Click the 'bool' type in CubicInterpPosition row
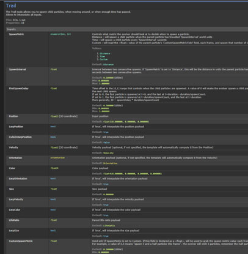This screenshot has width=248, height=254. point(53,137)
